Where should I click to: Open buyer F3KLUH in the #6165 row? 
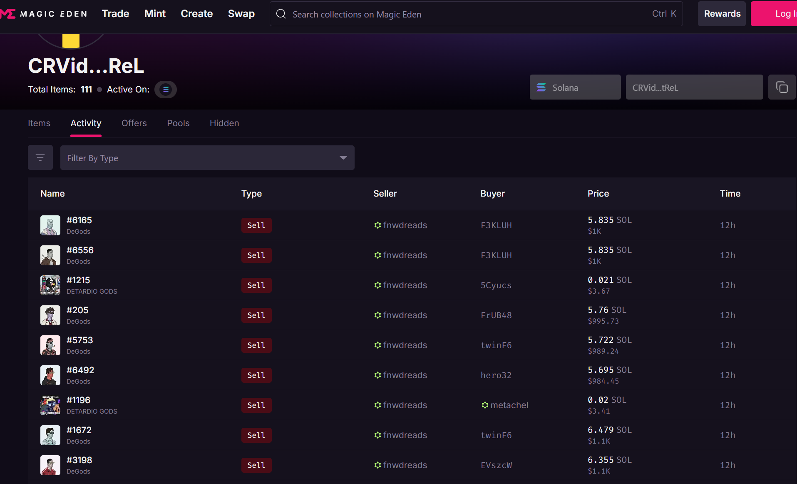tap(496, 225)
